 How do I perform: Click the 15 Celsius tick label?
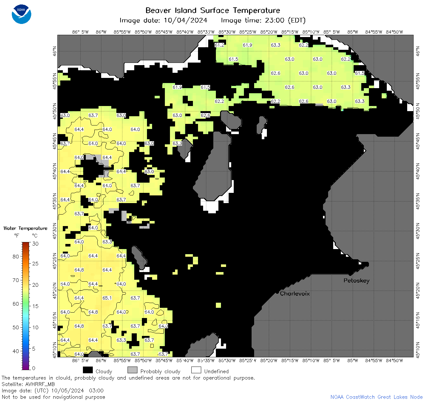tap(35, 306)
